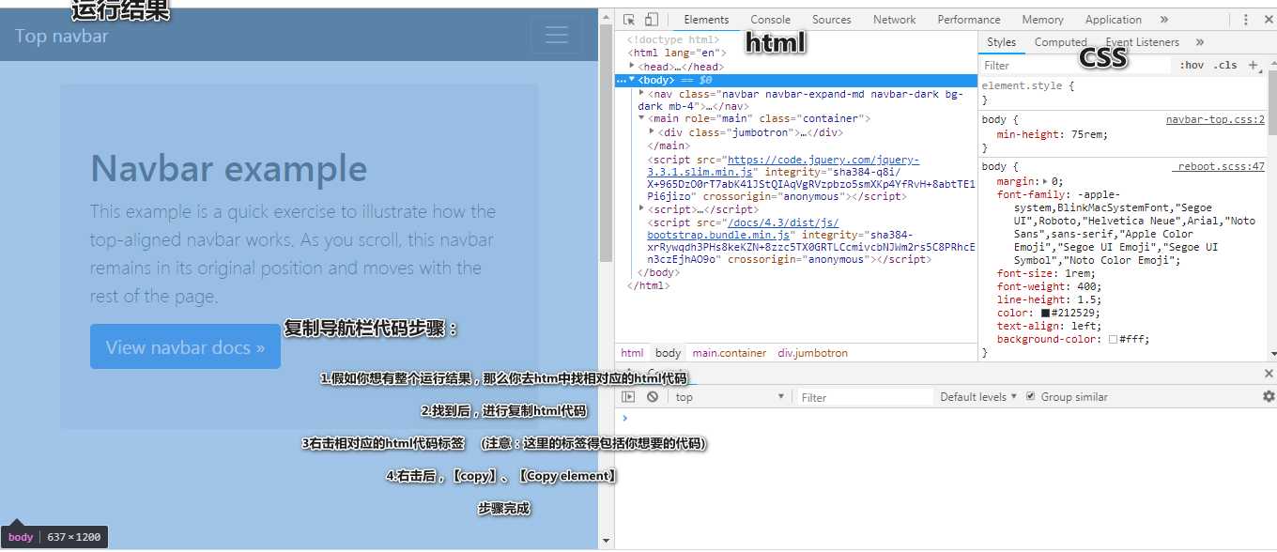This screenshot has width=1277, height=552.
Task: Select the Computed pane tab
Action: pos(1060,42)
